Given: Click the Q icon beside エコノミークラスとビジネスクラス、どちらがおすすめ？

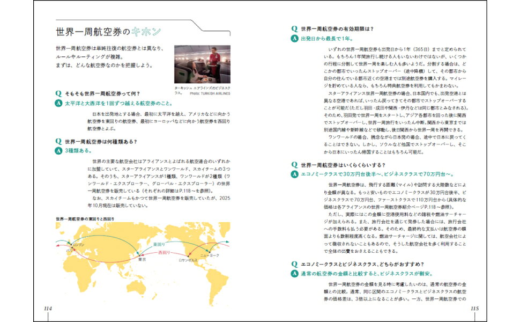Looking at the screenshot, I should [294, 264].
